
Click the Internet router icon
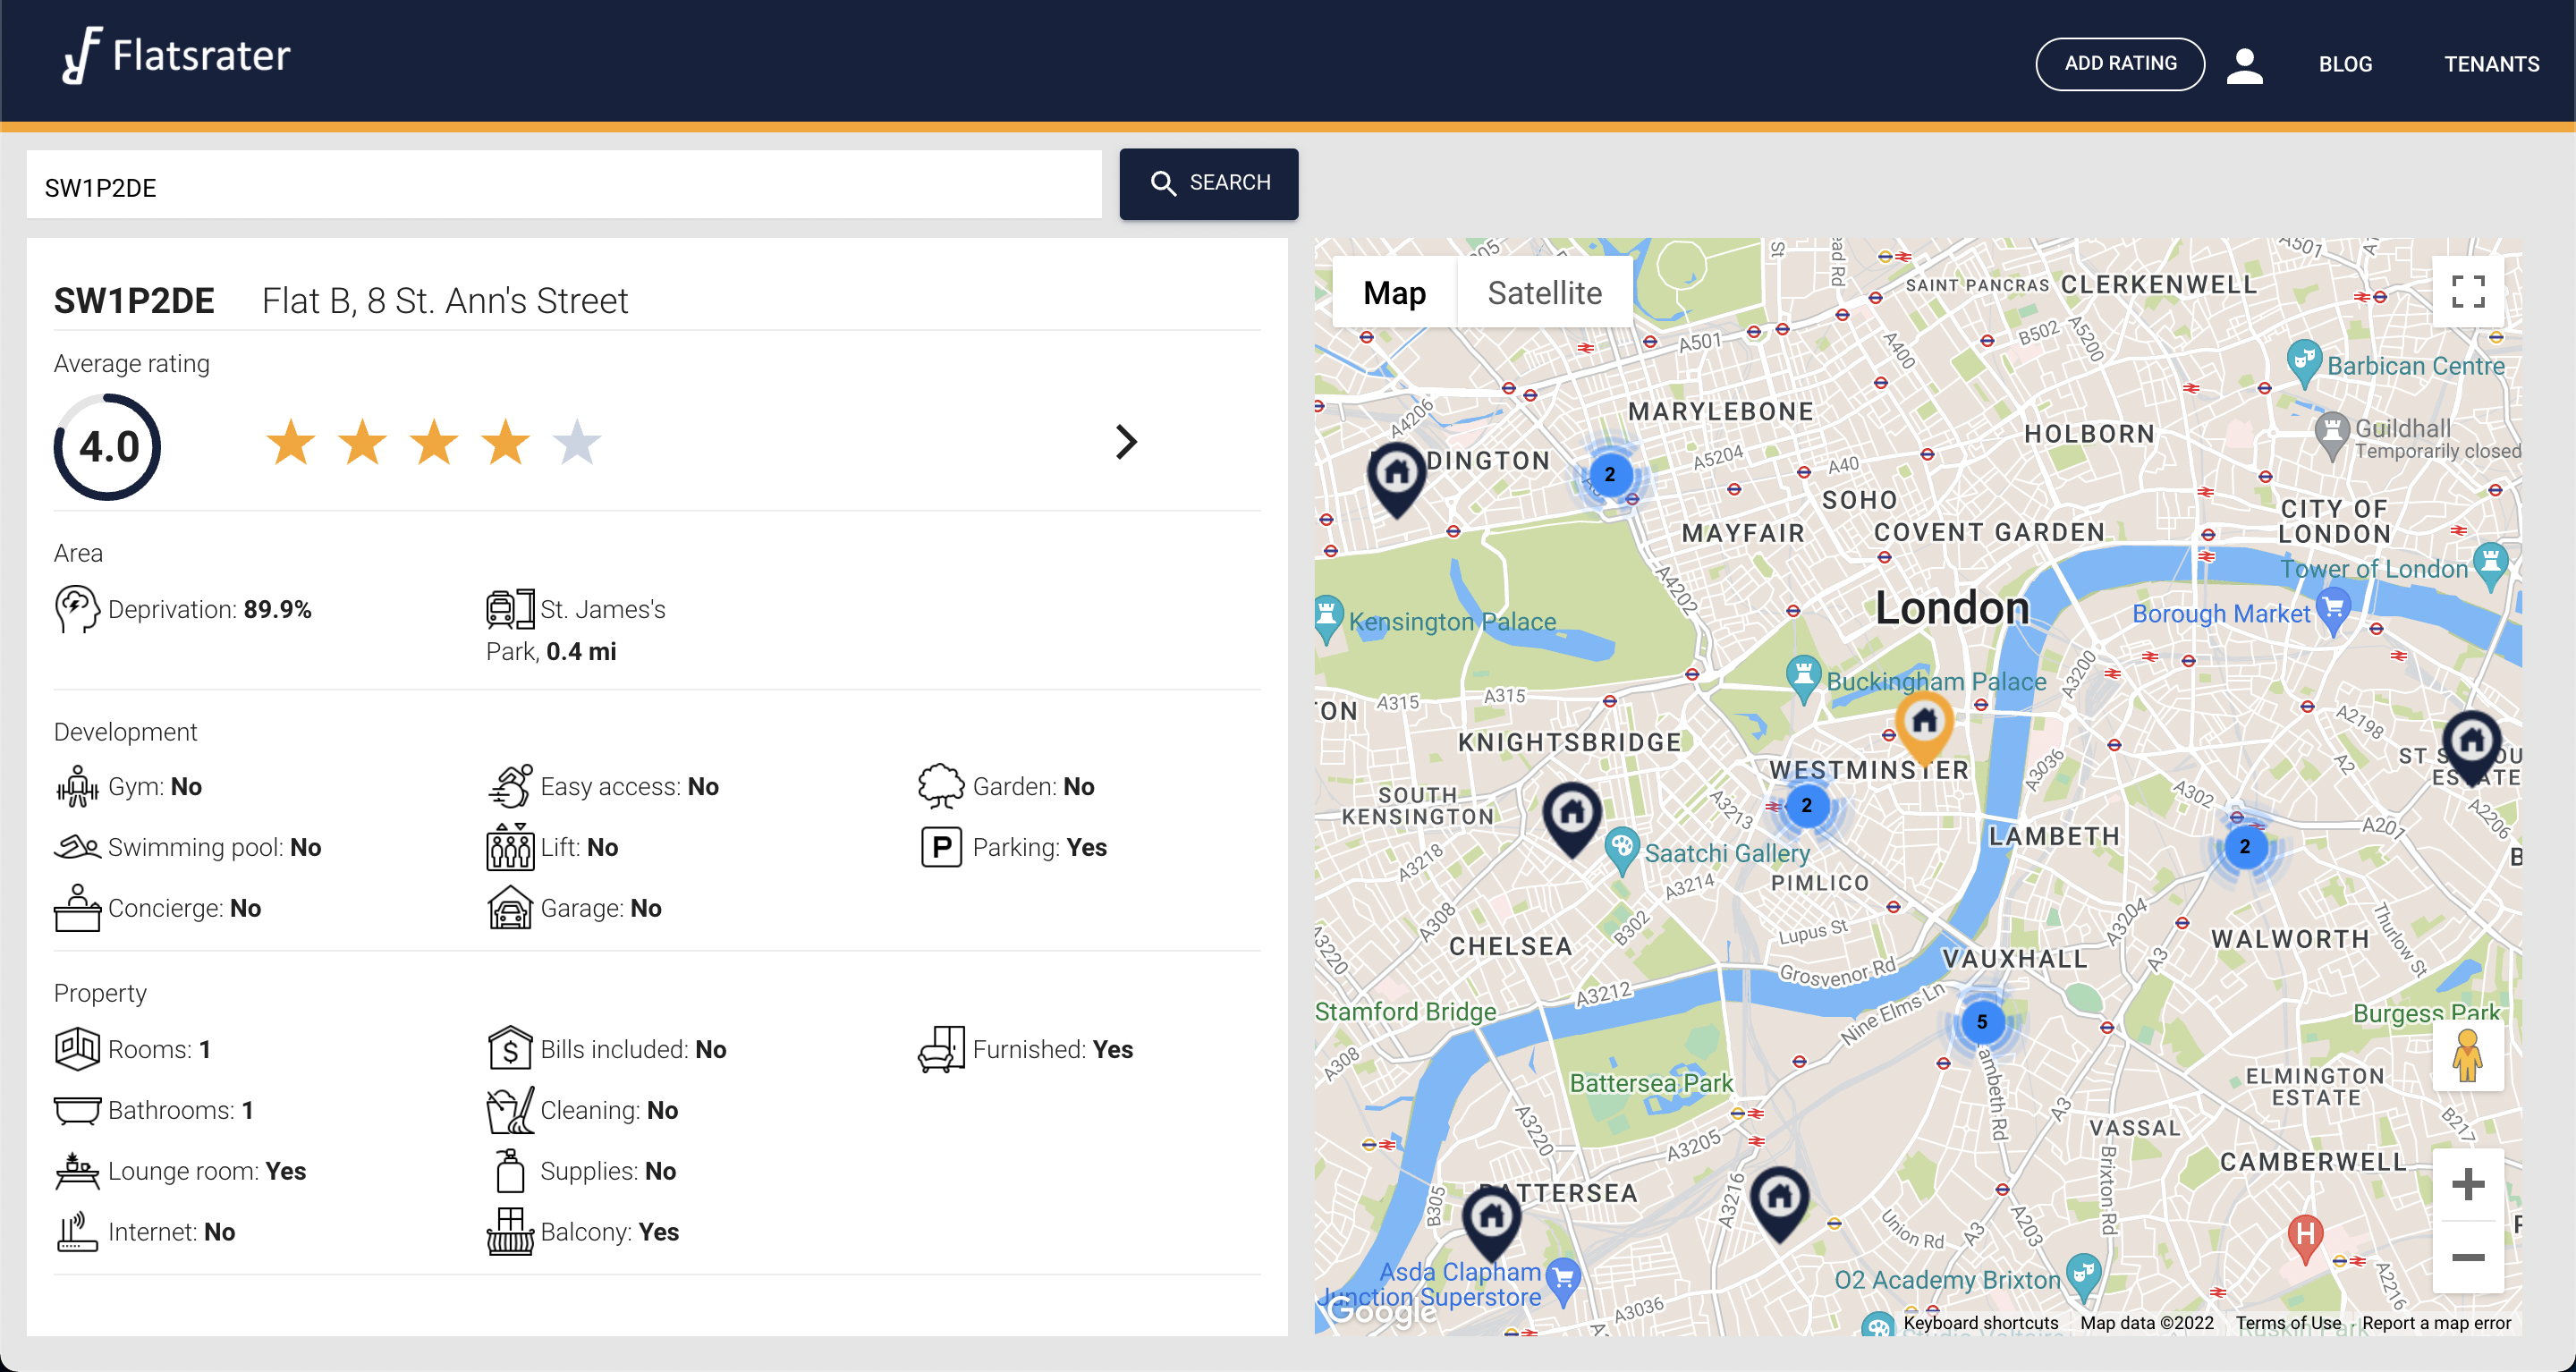[x=77, y=1232]
